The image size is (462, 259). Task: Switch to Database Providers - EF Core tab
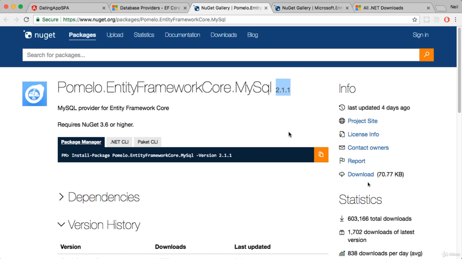[x=150, y=8]
